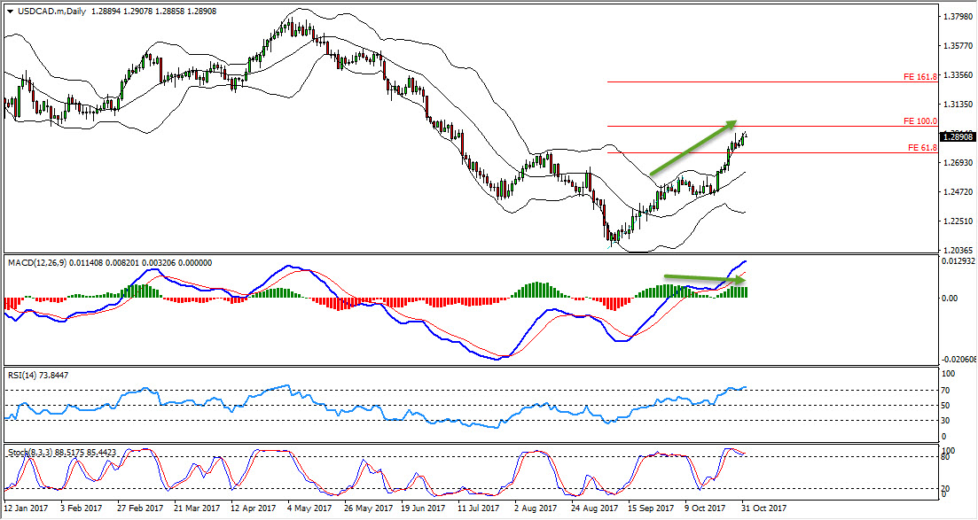This screenshot has height=520, width=978.
Task: Select the FE 61.8 Fibonacci level label
Action: click(922, 148)
